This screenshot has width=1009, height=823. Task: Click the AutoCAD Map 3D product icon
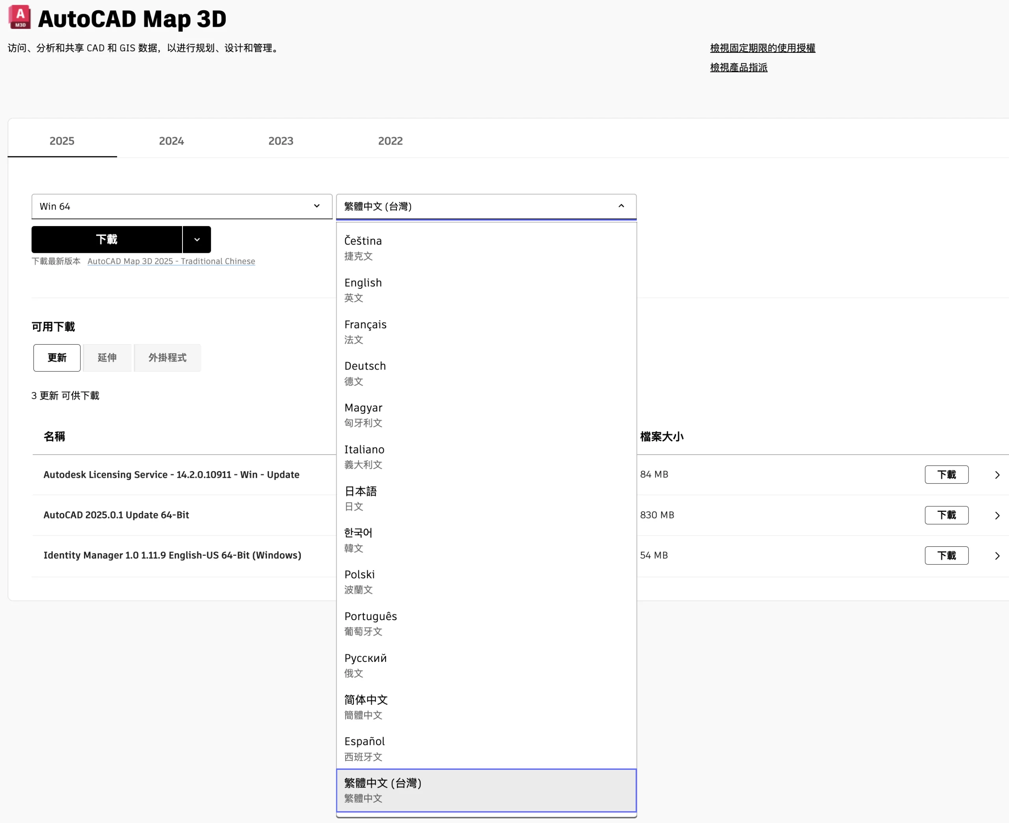19,17
